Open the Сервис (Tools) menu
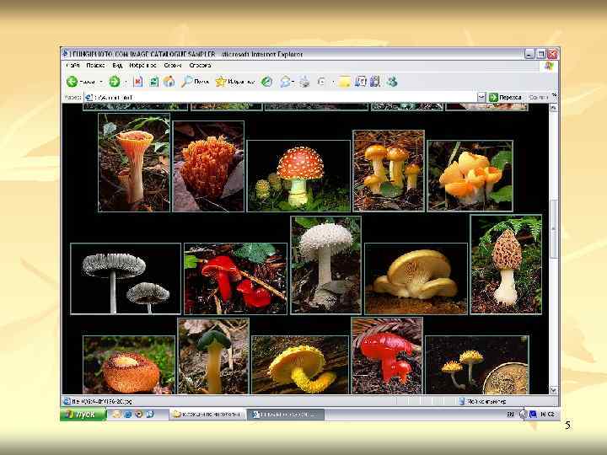 tap(173, 66)
